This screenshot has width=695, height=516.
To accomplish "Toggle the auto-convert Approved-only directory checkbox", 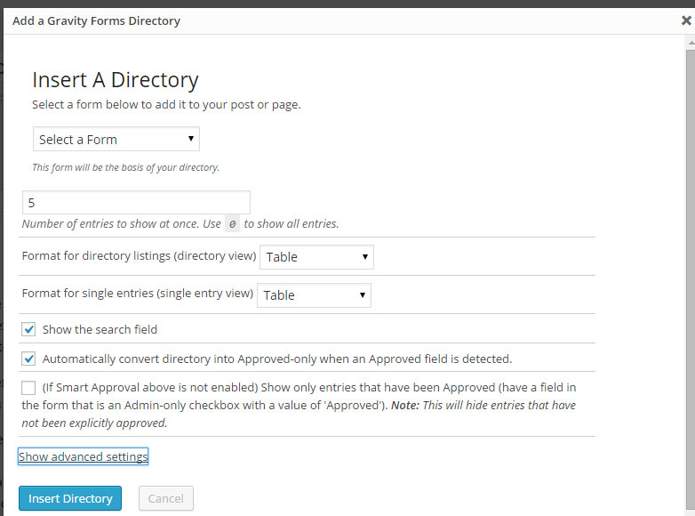I will pyautogui.click(x=28, y=359).
